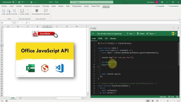Switch to Page Break preview
Screen dimensions: 181x102
[157, 101]
